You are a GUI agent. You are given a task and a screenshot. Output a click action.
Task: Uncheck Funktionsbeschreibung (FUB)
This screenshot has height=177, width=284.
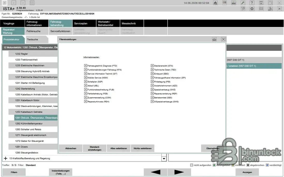pyautogui.click(x=85, y=90)
